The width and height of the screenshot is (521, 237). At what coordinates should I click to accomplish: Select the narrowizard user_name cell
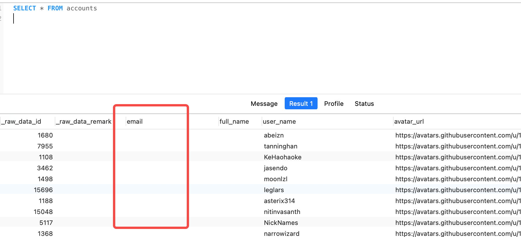coord(282,234)
